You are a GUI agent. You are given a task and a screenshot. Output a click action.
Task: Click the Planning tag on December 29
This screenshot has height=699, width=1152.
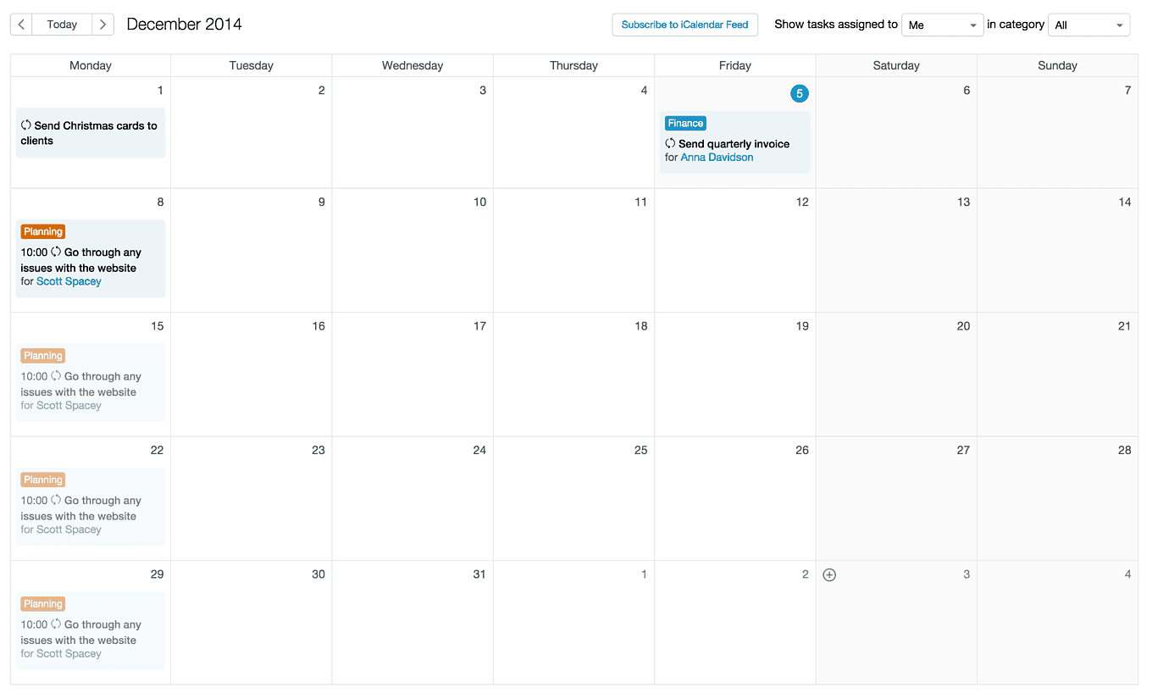point(43,604)
